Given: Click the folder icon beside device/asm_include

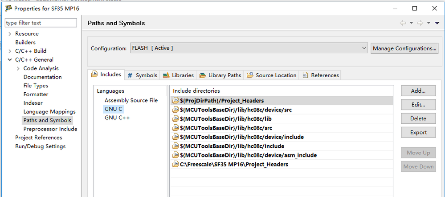Looking at the screenshot, I should pos(176,155).
